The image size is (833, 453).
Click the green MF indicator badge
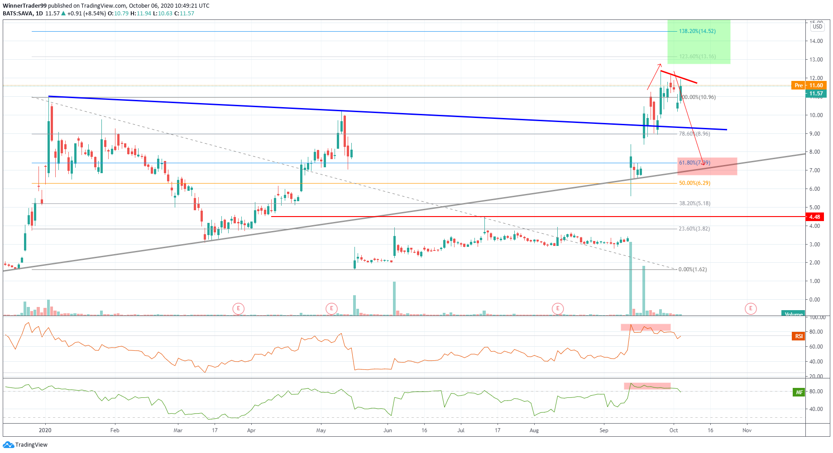pos(799,392)
